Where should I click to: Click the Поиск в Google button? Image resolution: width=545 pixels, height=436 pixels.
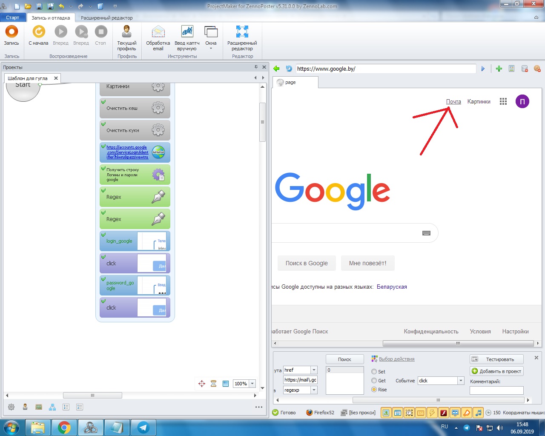coord(307,263)
